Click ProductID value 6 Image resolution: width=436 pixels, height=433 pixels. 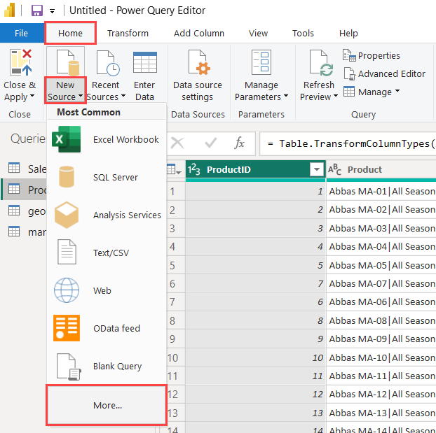(x=256, y=302)
